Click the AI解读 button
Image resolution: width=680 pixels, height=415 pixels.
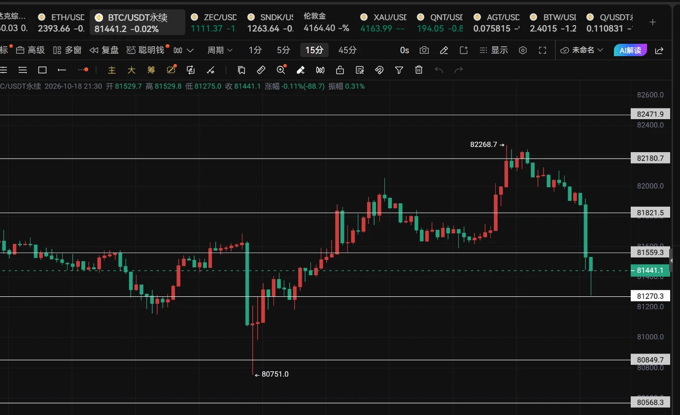coord(631,50)
